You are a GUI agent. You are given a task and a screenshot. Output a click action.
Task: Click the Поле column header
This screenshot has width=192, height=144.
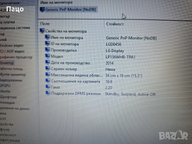[x=45, y=24]
